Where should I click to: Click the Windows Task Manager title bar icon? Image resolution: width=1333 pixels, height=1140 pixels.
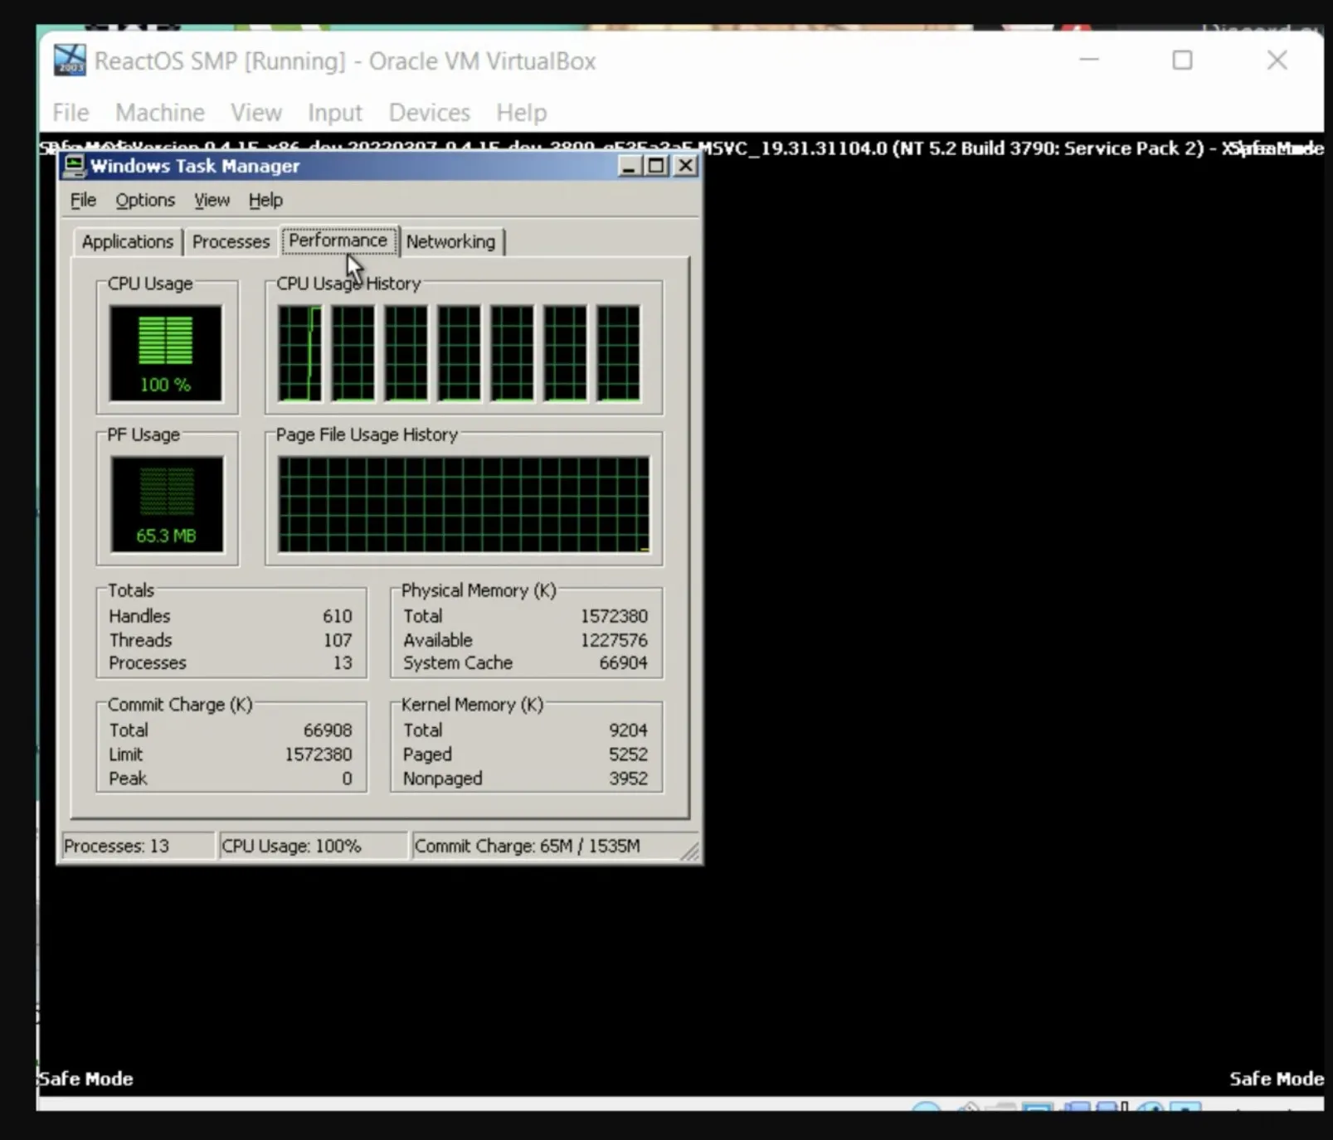click(75, 166)
